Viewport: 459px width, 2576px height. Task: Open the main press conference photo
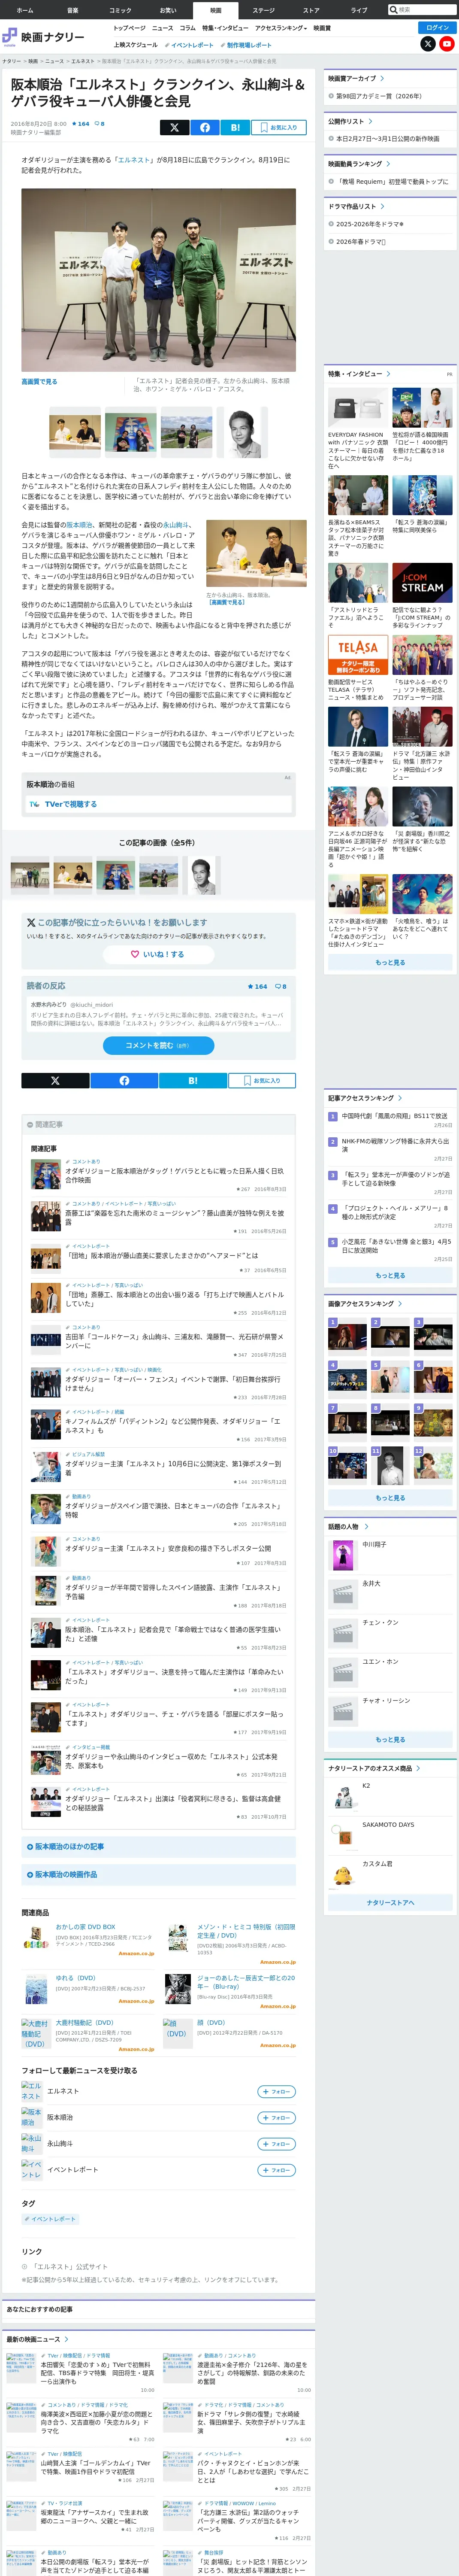click(158, 280)
